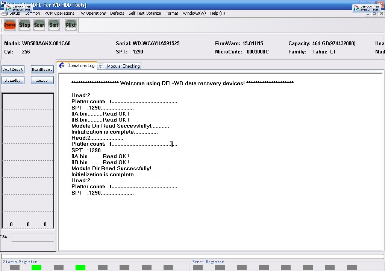Start a scan with Scan button

click(39, 25)
